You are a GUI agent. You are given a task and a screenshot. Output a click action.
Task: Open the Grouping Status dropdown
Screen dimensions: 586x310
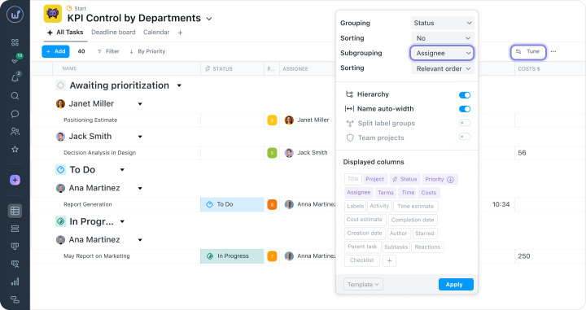click(443, 23)
